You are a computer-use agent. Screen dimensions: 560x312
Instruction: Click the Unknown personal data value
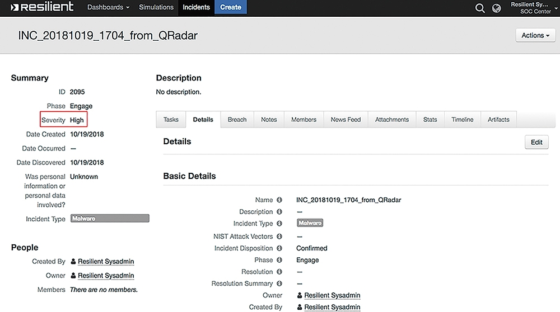pos(84,177)
